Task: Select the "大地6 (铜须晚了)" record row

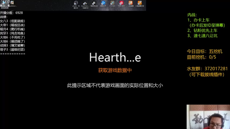Action: (13, 41)
